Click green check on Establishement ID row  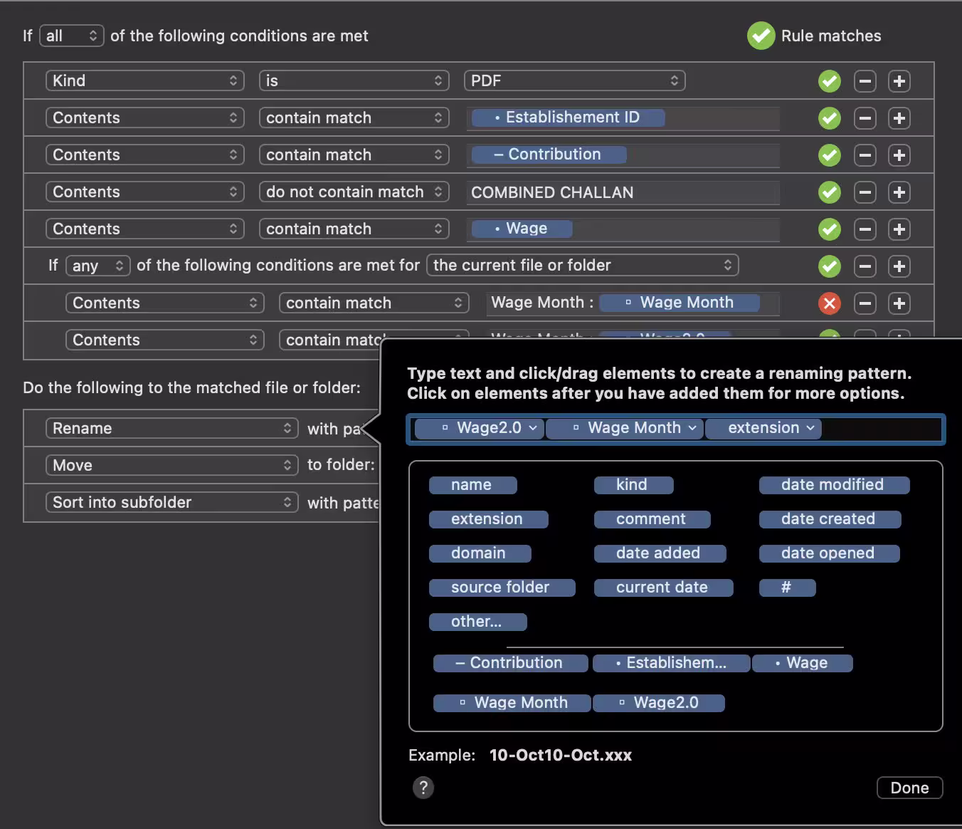(829, 118)
